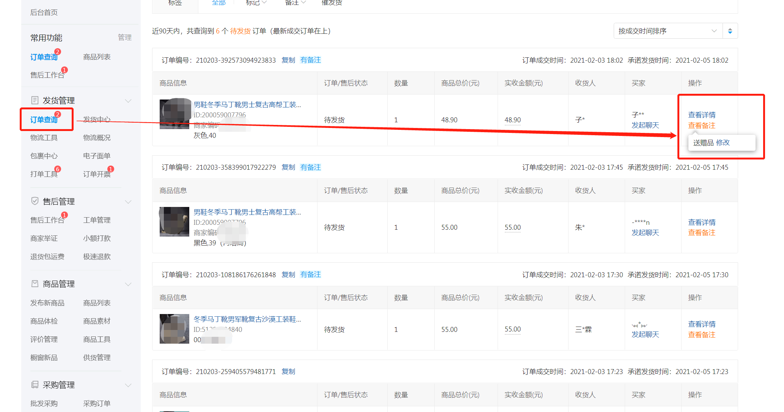This screenshot has height=412, width=784.
Task: Click the 售后管理 shield icon
Action: pyautogui.click(x=35, y=201)
